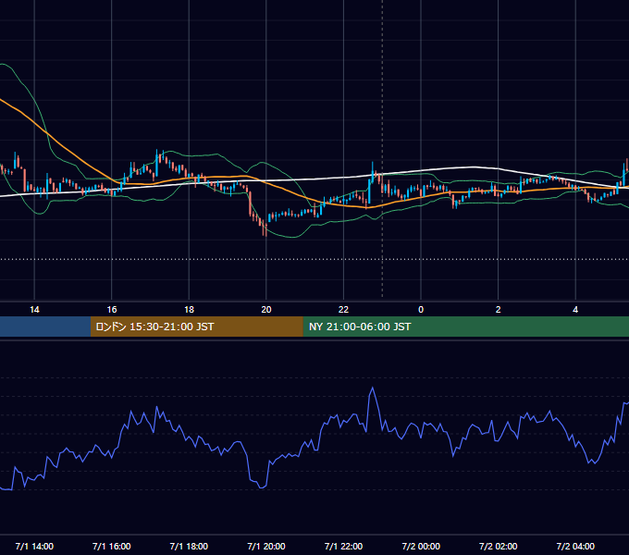
Task: Click the 7/1 20:00 time label
Action: coord(266,546)
